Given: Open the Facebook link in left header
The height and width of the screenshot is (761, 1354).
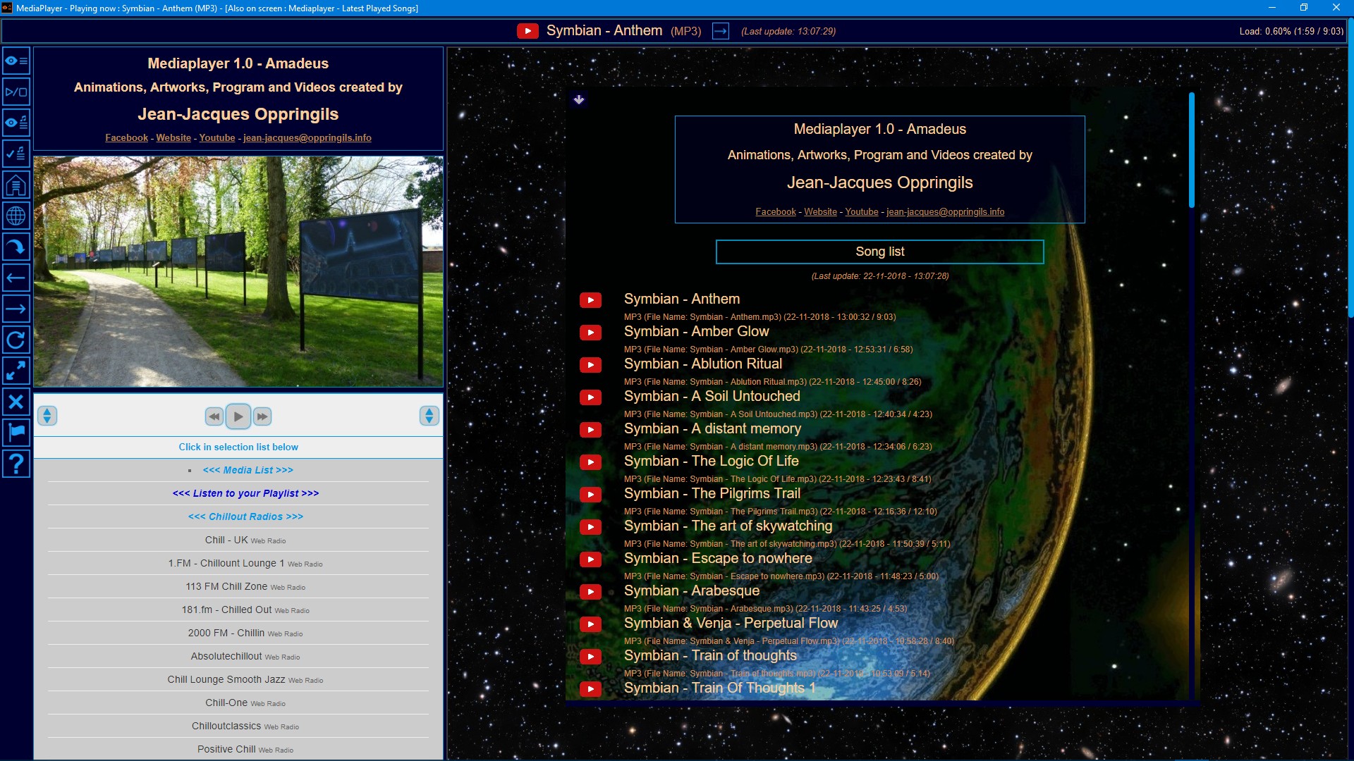Looking at the screenshot, I should [126, 138].
